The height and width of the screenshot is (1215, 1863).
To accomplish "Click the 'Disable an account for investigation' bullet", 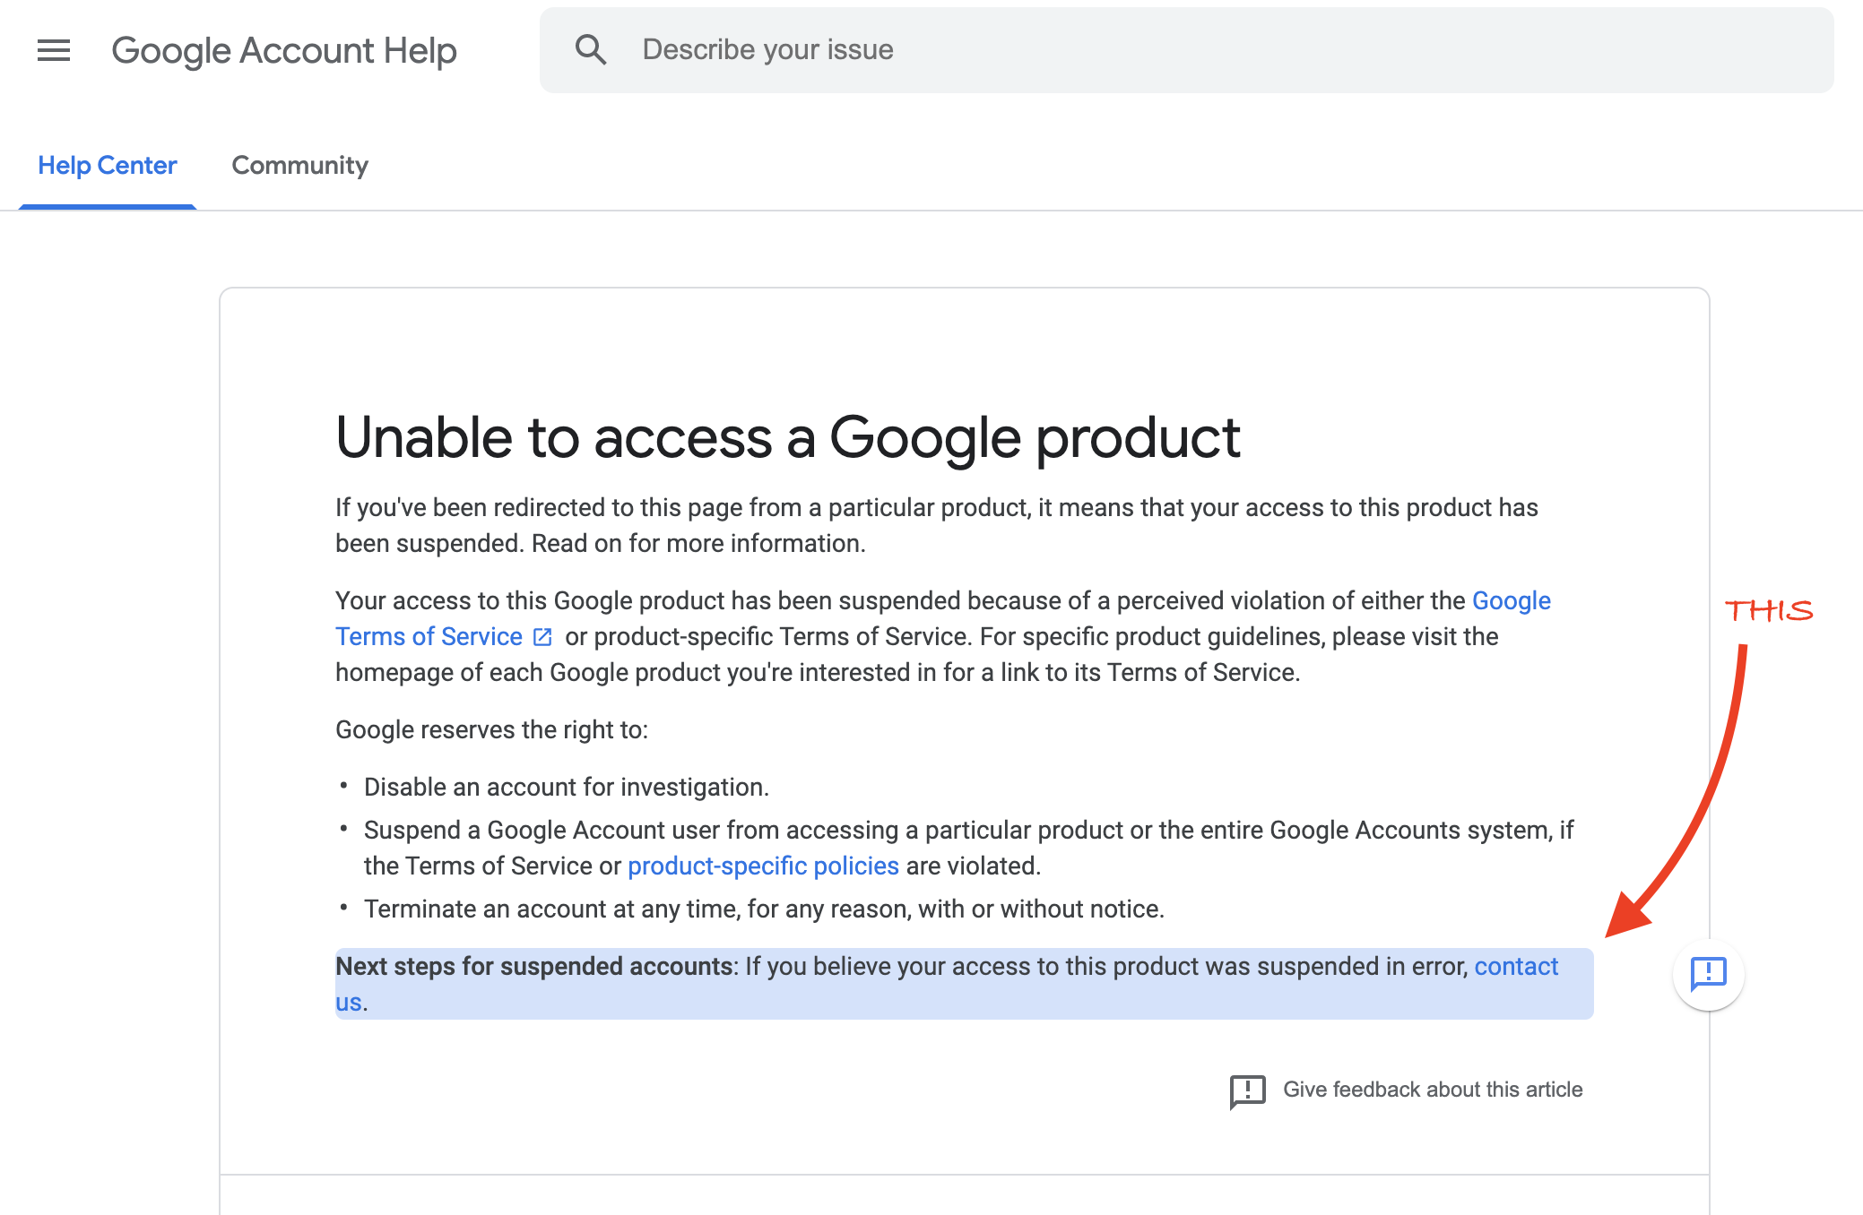I will point(566,788).
